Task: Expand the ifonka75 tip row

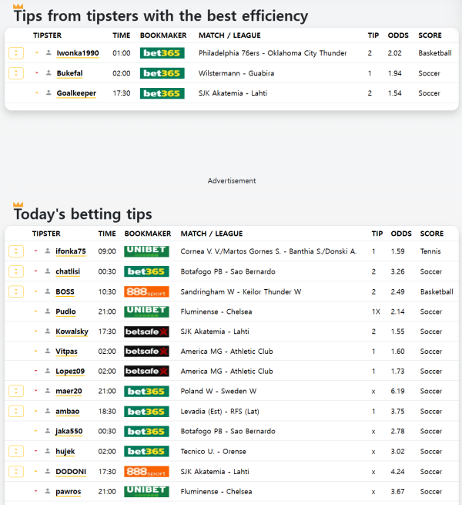Action: click(15, 251)
